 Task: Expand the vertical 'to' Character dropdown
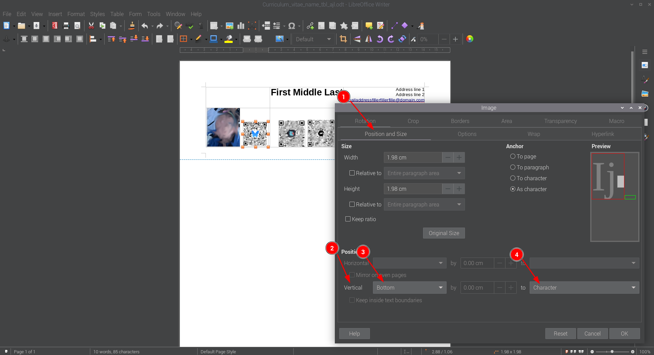click(x=584, y=288)
